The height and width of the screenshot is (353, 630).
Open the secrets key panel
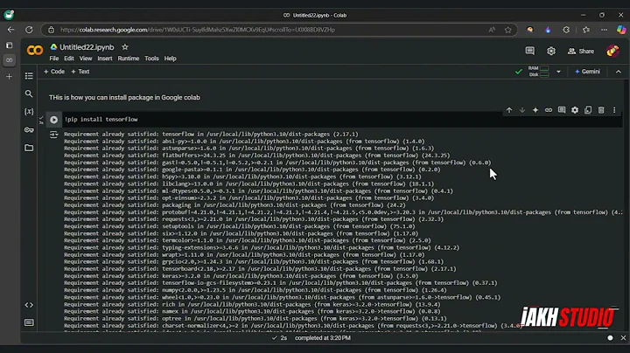click(x=29, y=129)
